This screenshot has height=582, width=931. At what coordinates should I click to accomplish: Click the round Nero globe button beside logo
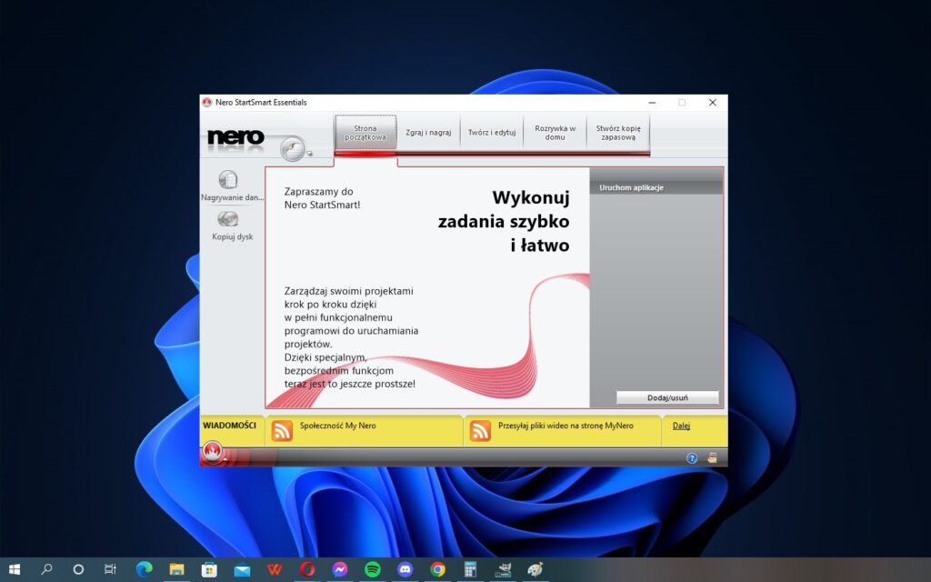click(x=292, y=148)
